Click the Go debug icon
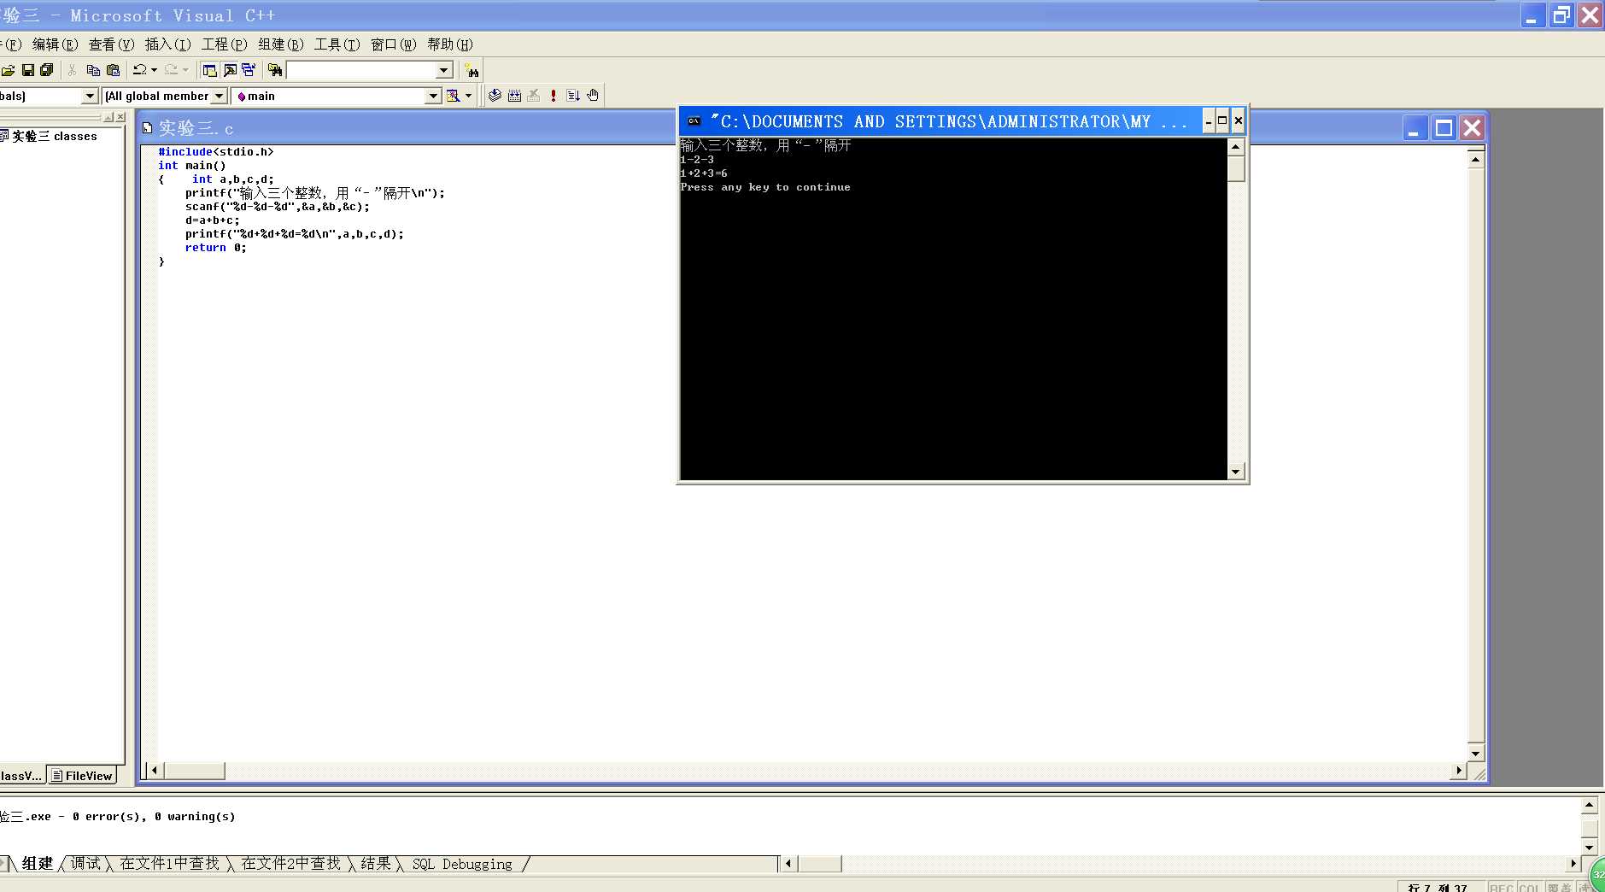 (573, 96)
